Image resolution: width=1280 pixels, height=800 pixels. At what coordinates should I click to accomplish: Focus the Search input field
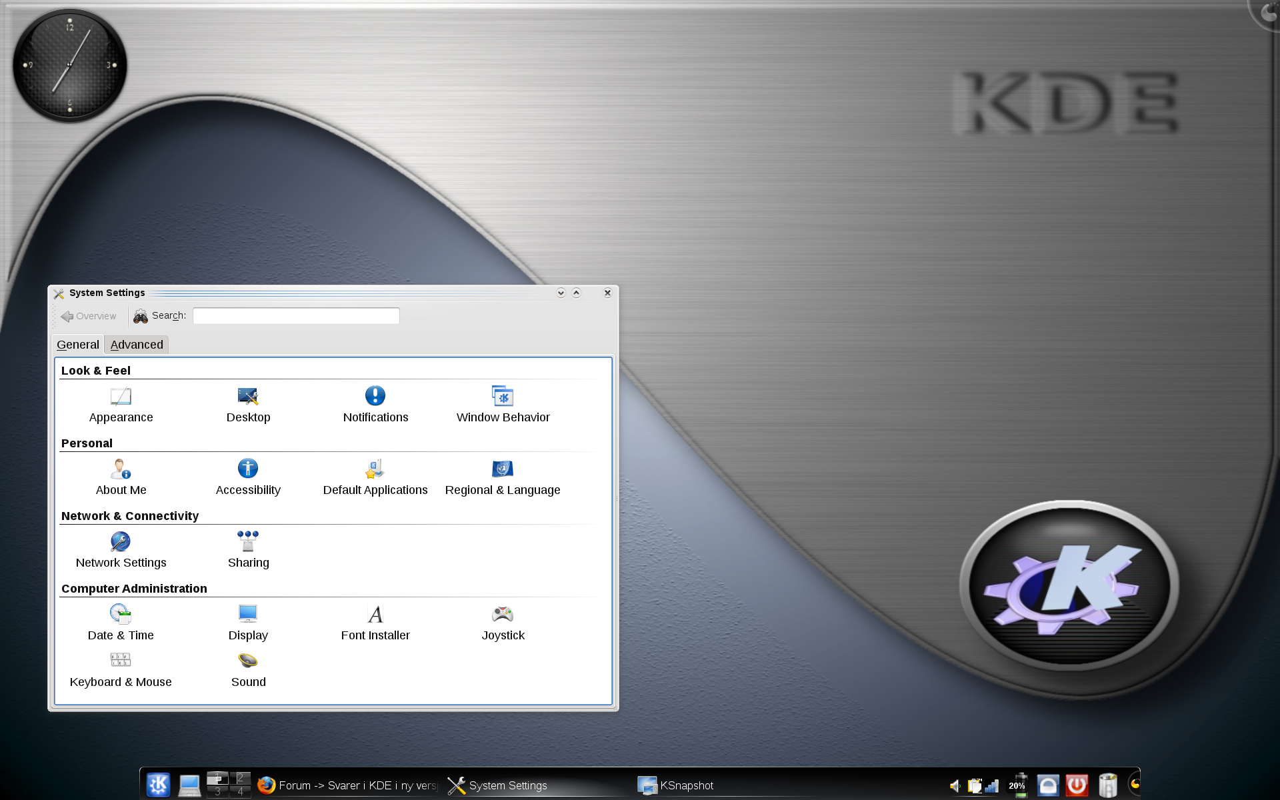point(296,315)
